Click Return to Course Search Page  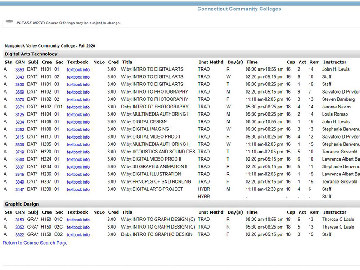(x=35, y=243)
